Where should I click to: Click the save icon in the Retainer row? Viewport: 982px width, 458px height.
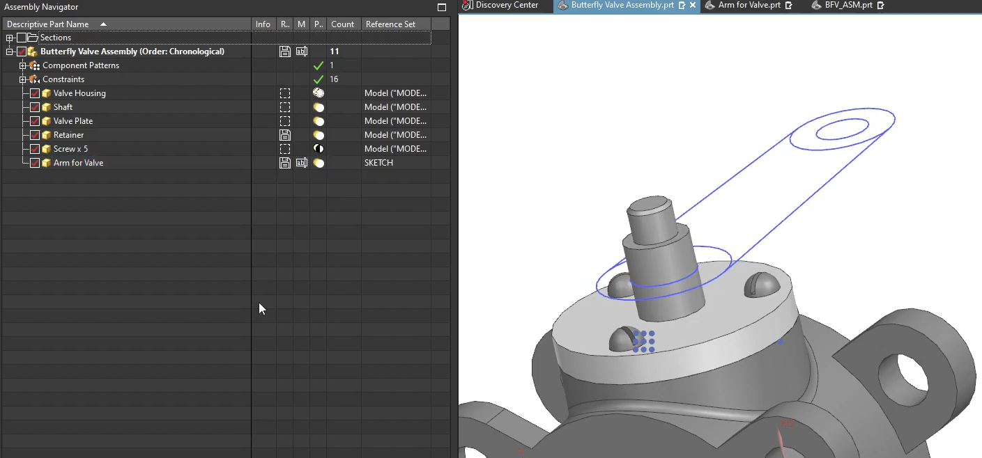[284, 135]
